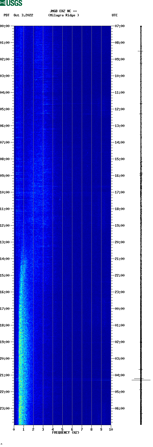153x447 pixels.
Task: Click the 23:00 PDT time label
Action: tap(5, 408)
